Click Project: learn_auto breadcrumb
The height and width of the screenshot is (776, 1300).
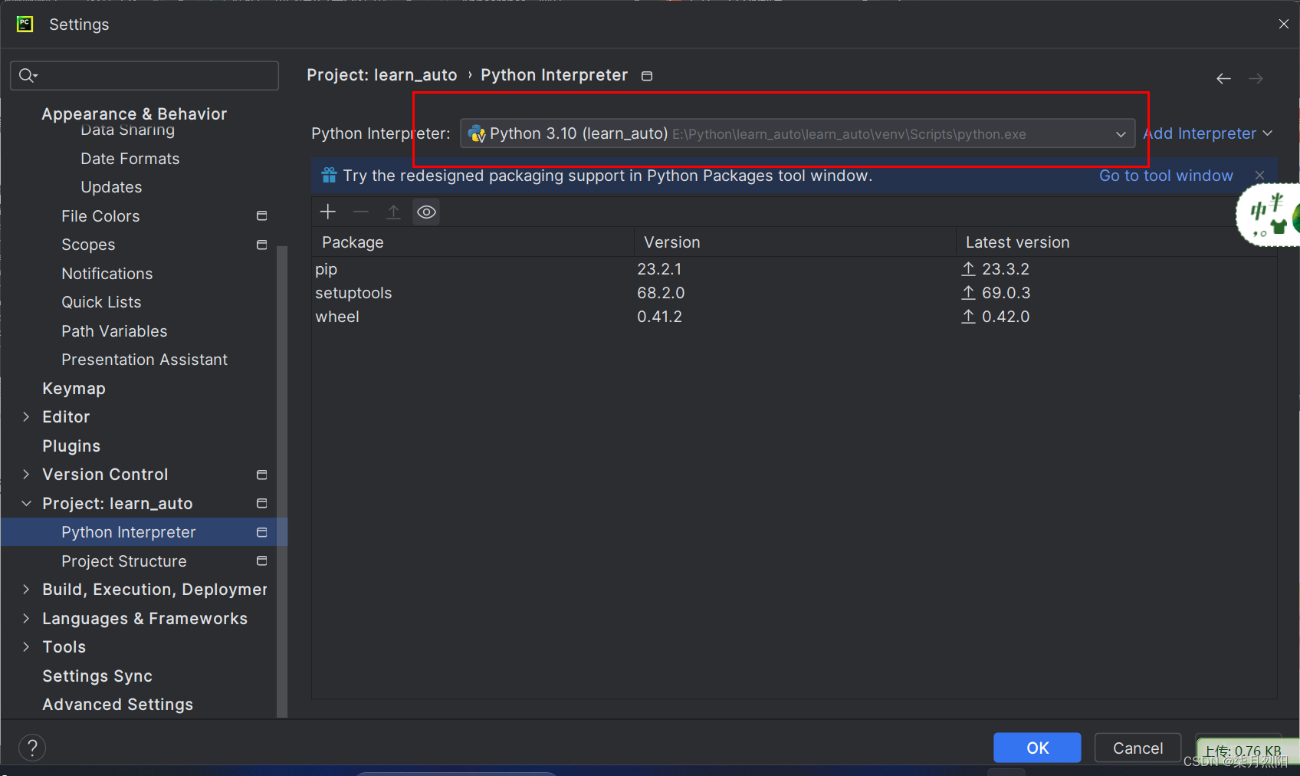382,75
